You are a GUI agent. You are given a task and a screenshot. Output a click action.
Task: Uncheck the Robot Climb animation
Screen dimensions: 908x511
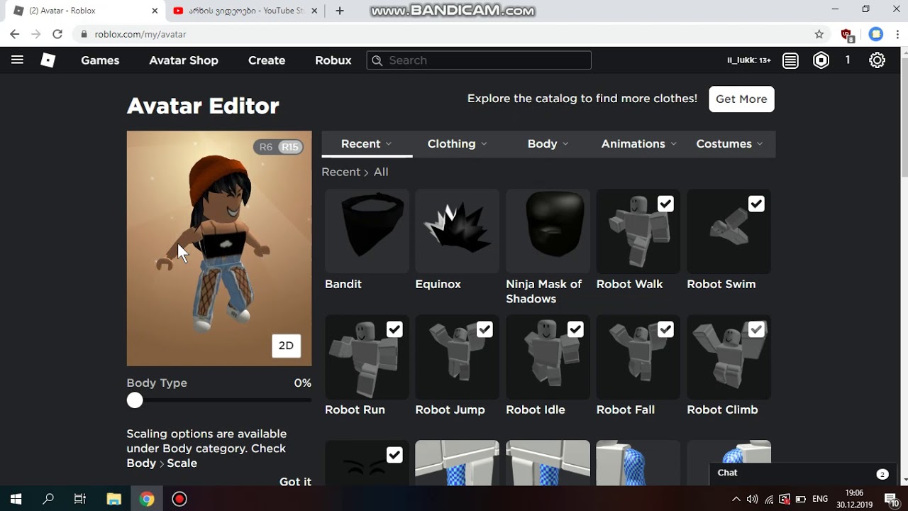click(756, 329)
